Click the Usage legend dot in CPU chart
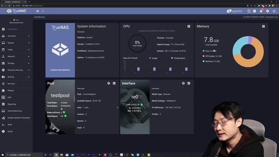Viewport: 279px width, 157px height. [x=150, y=58]
